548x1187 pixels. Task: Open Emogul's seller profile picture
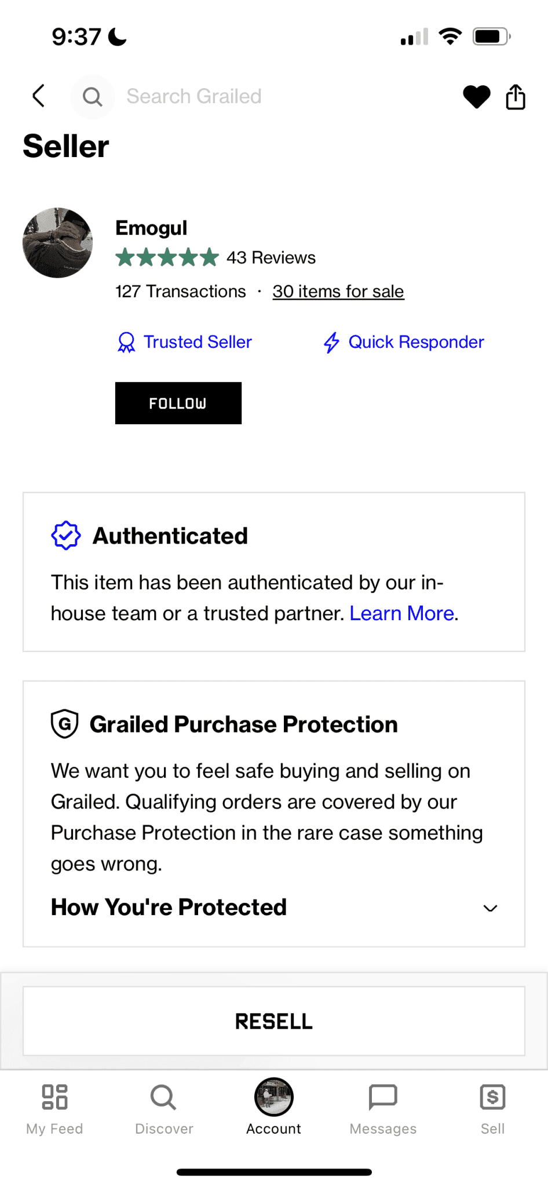click(57, 243)
